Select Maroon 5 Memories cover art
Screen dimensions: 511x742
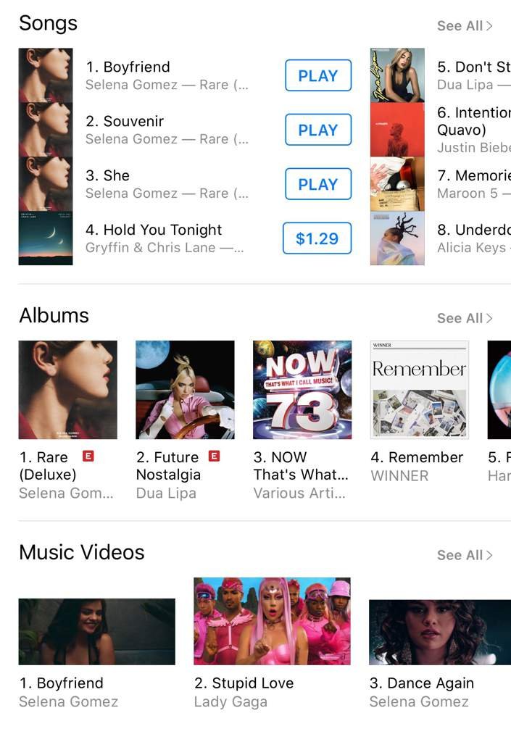pos(397,184)
